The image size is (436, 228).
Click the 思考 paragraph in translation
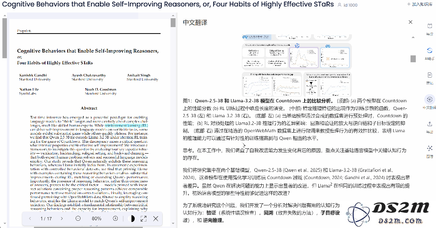(294, 154)
